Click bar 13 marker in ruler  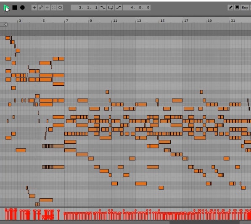(139, 21)
